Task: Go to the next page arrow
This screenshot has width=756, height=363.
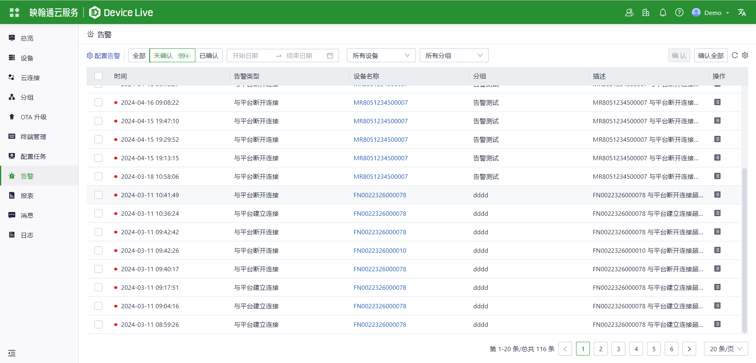Action: click(x=689, y=349)
